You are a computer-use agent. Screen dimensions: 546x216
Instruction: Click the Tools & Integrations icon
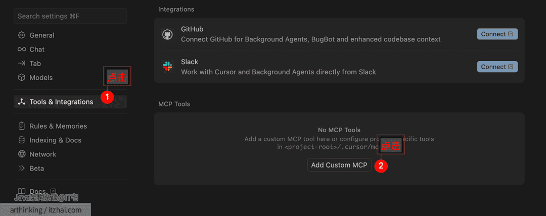(22, 102)
